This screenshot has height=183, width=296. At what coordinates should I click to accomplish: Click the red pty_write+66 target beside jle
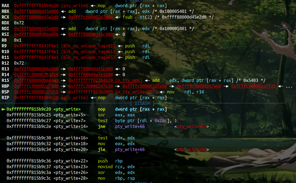click(192, 150)
